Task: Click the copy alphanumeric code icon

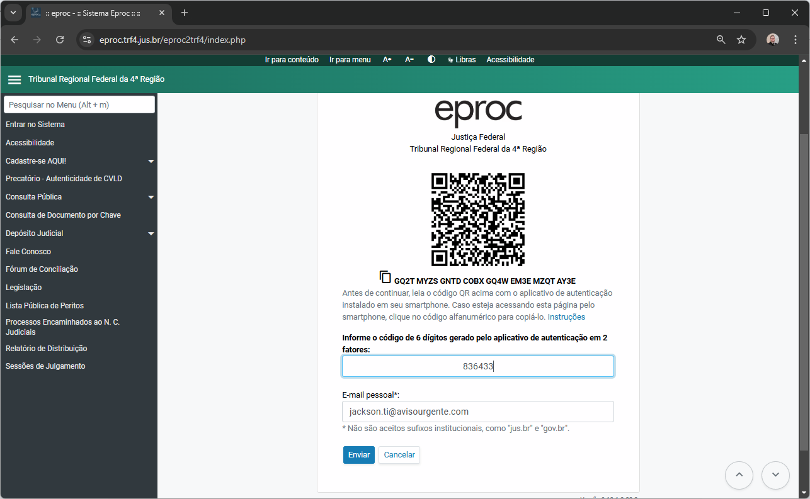Action: (385, 277)
